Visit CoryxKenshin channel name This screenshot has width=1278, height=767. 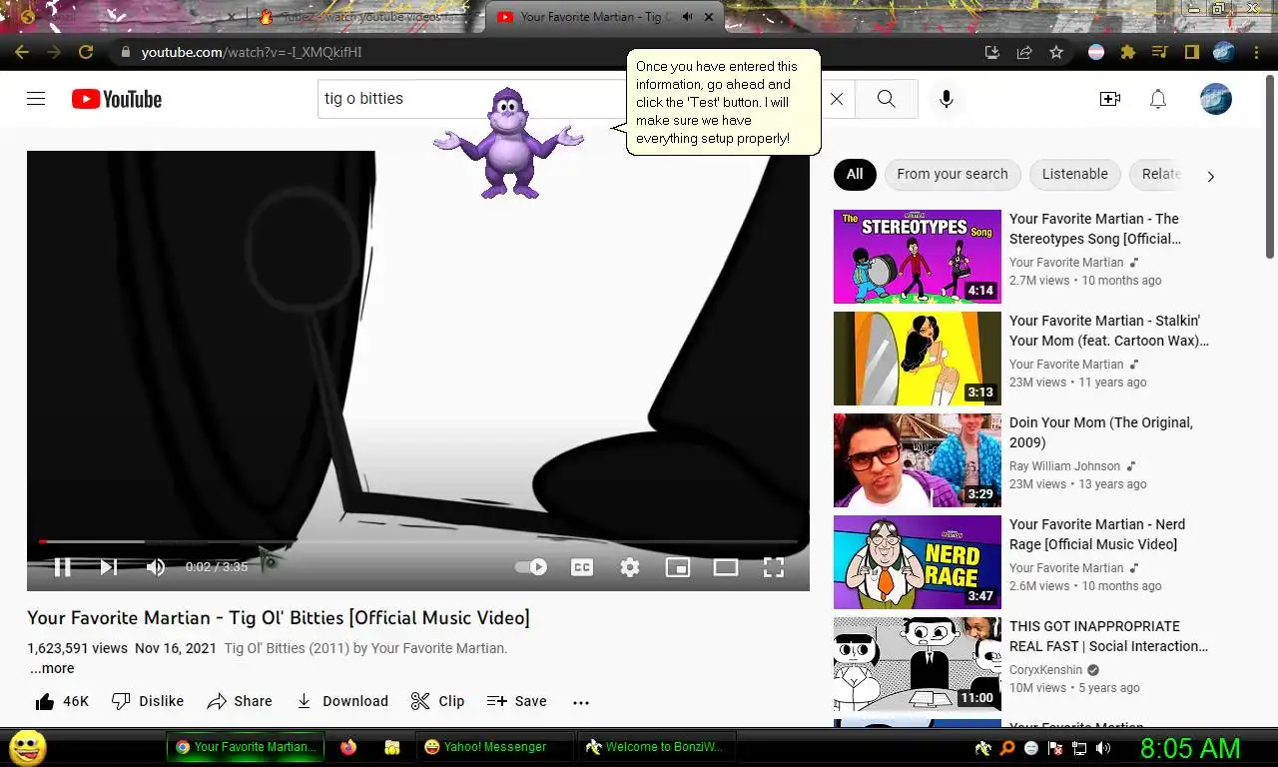tap(1045, 670)
